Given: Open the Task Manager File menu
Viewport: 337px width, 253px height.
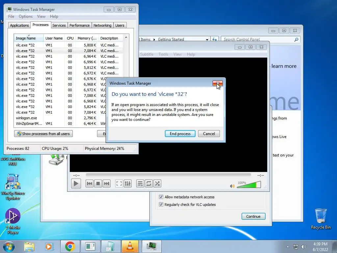Looking at the screenshot, I should pos(11,16).
